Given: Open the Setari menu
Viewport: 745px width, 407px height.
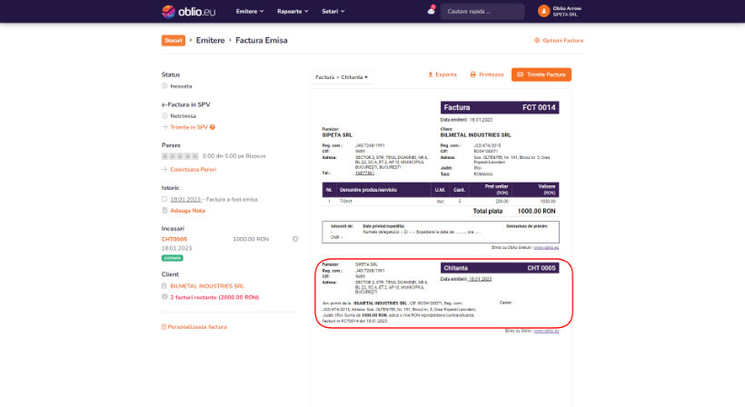Looking at the screenshot, I should pos(333,12).
